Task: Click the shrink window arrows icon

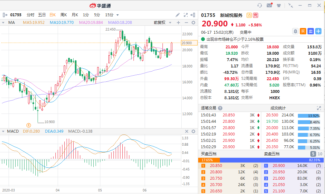Action: click(291, 6)
